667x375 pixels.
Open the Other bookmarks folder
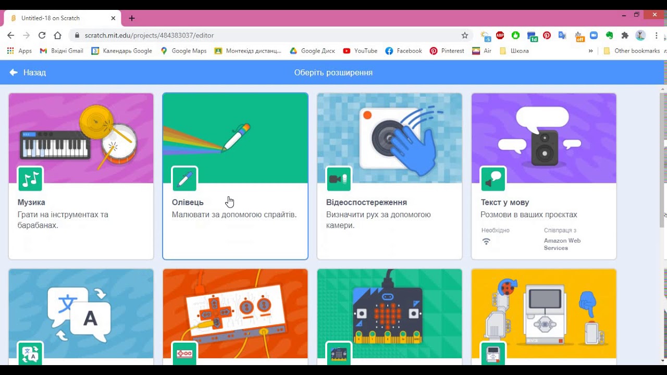point(632,51)
